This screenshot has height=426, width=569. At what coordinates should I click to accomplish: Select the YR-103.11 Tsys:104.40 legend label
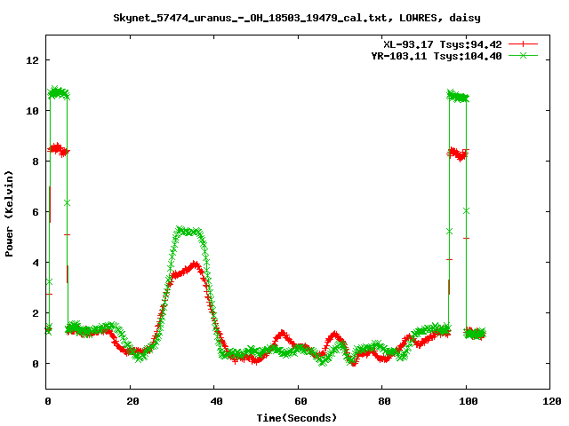[x=437, y=56]
